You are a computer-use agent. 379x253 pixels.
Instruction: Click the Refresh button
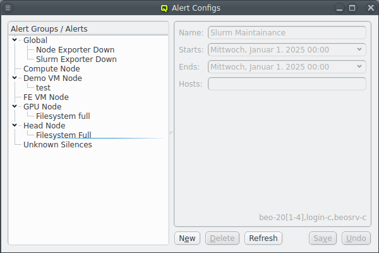pos(263,238)
